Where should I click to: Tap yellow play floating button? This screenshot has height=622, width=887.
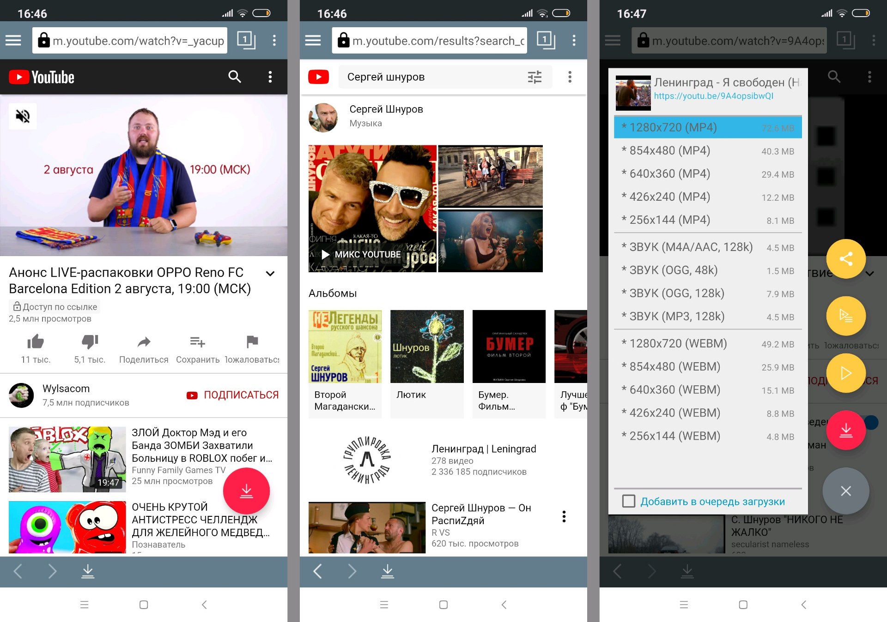click(846, 373)
